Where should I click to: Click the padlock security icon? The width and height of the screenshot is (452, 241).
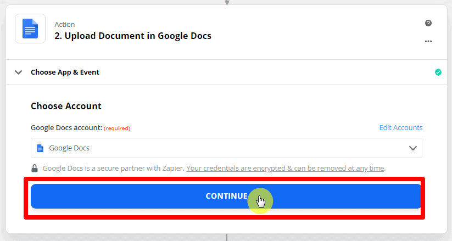35,168
